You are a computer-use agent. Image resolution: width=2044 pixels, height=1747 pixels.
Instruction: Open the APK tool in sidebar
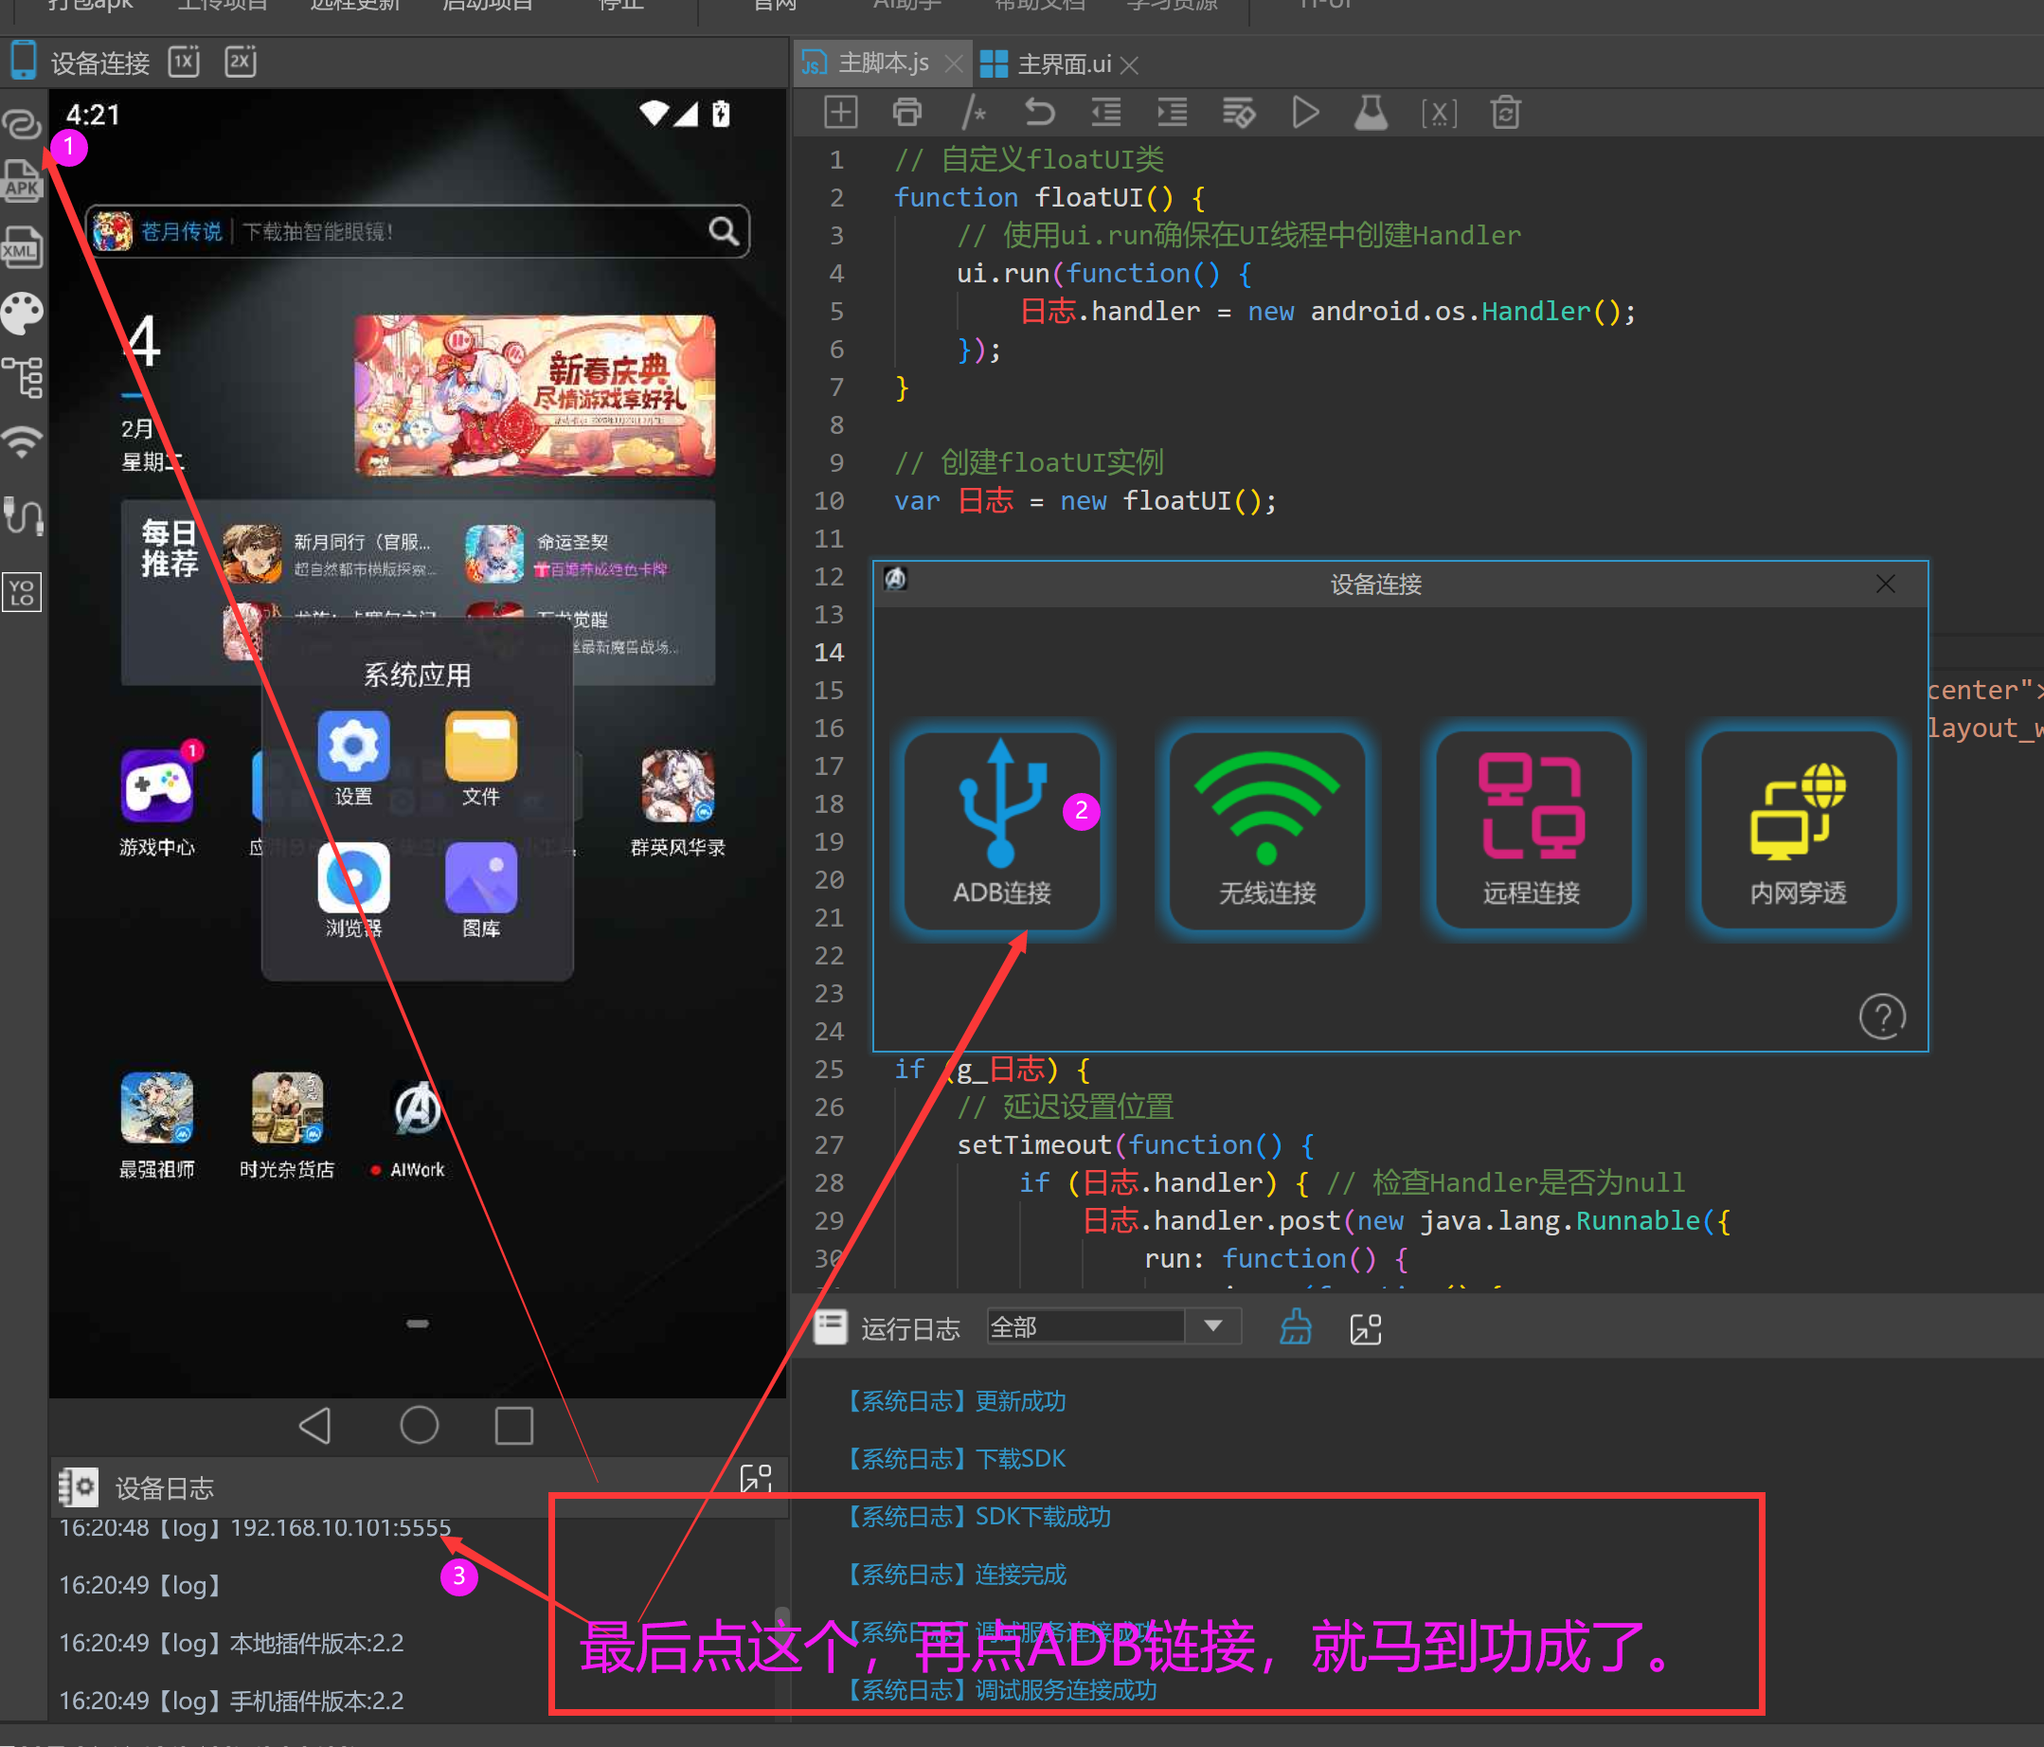(x=22, y=182)
